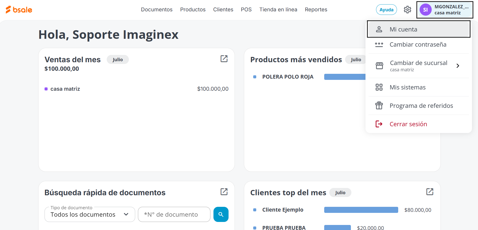Click the PRUEBA PRUEBA sales bar
The image size is (478, 230).
[x=337, y=227]
